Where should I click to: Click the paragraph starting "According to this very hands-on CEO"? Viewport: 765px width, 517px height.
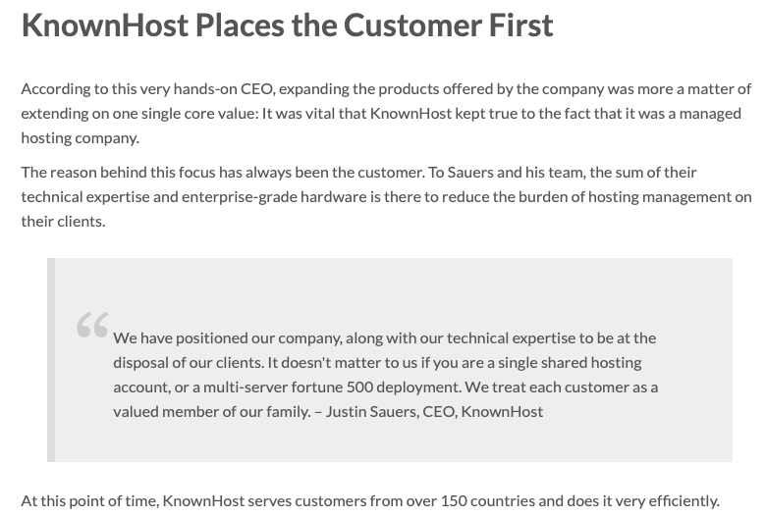[x=386, y=113]
